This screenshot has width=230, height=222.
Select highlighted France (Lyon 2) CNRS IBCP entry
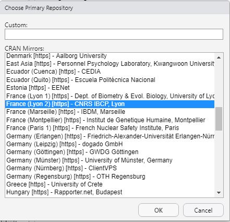110,104
